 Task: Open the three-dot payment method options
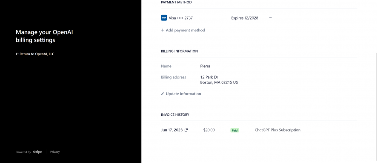pyautogui.click(x=270, y=18)
